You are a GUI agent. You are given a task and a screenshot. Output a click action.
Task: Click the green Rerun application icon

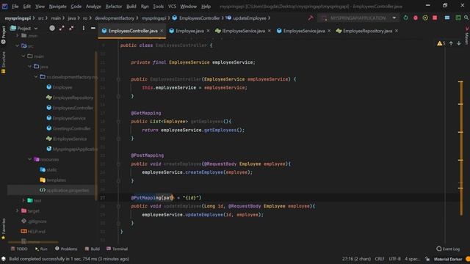tap(405, 18)
